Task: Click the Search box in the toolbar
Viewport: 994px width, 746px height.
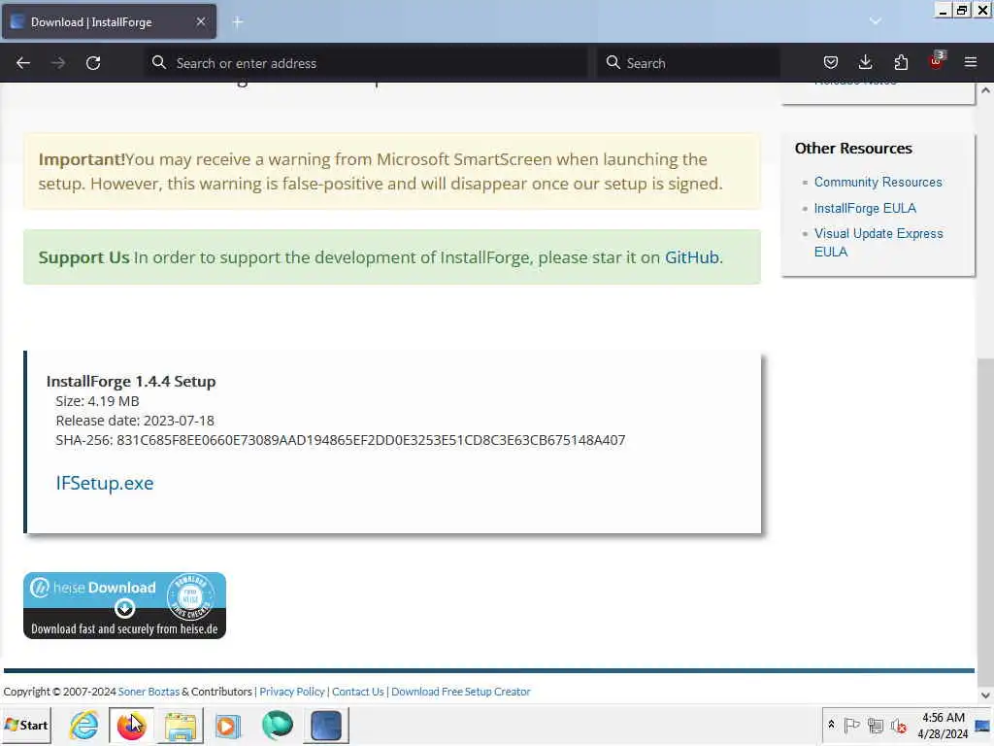Action: click(688, 63)
